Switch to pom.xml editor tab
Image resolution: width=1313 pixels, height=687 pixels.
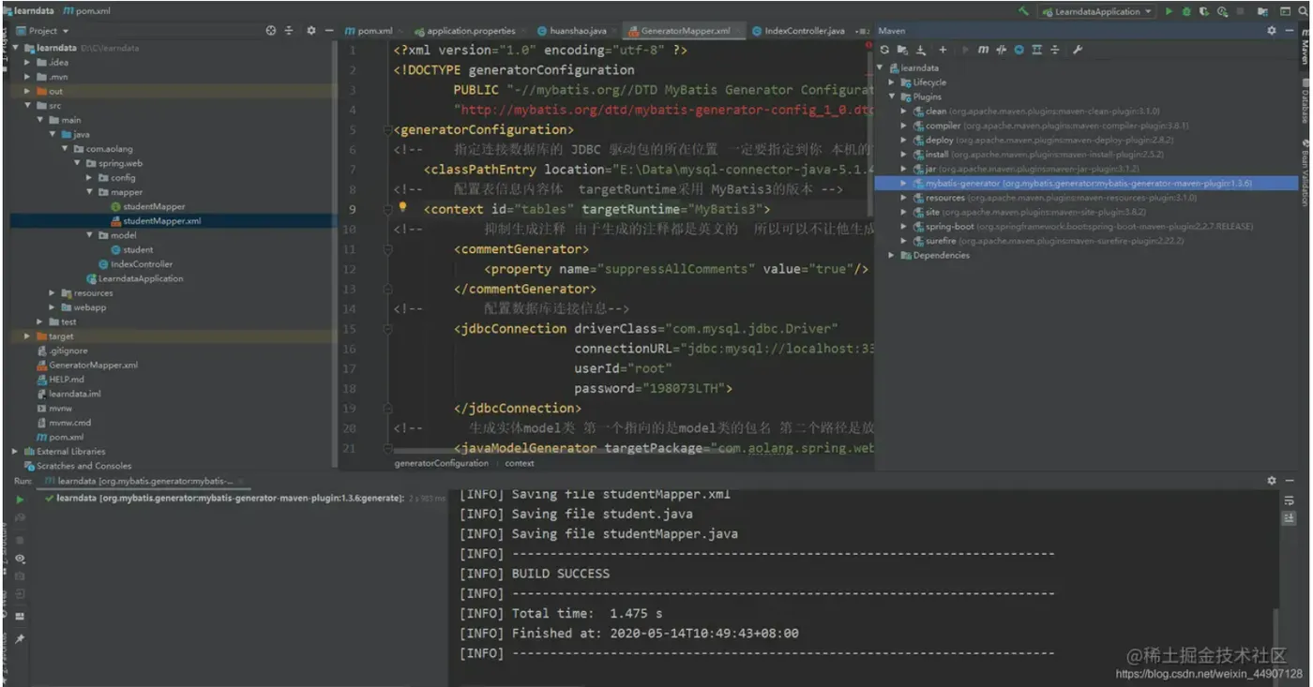click(373, 31)
